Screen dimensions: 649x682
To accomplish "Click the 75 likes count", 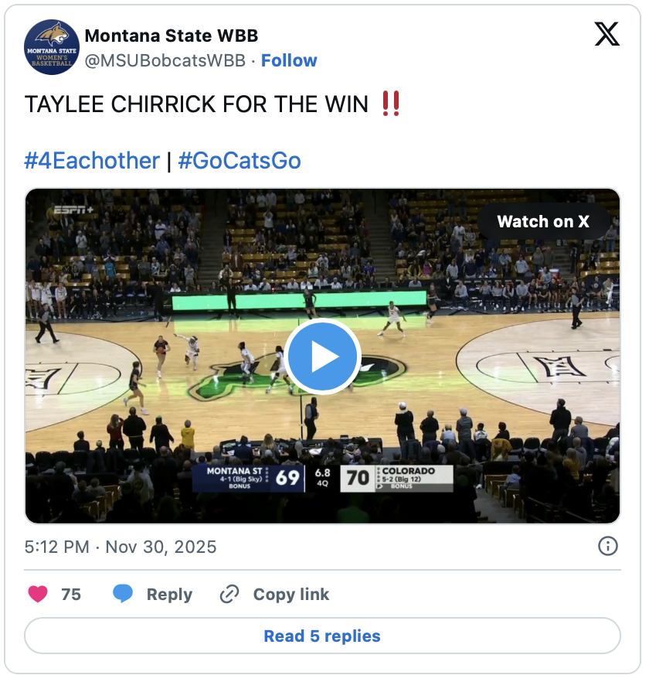I will point(71,594).
